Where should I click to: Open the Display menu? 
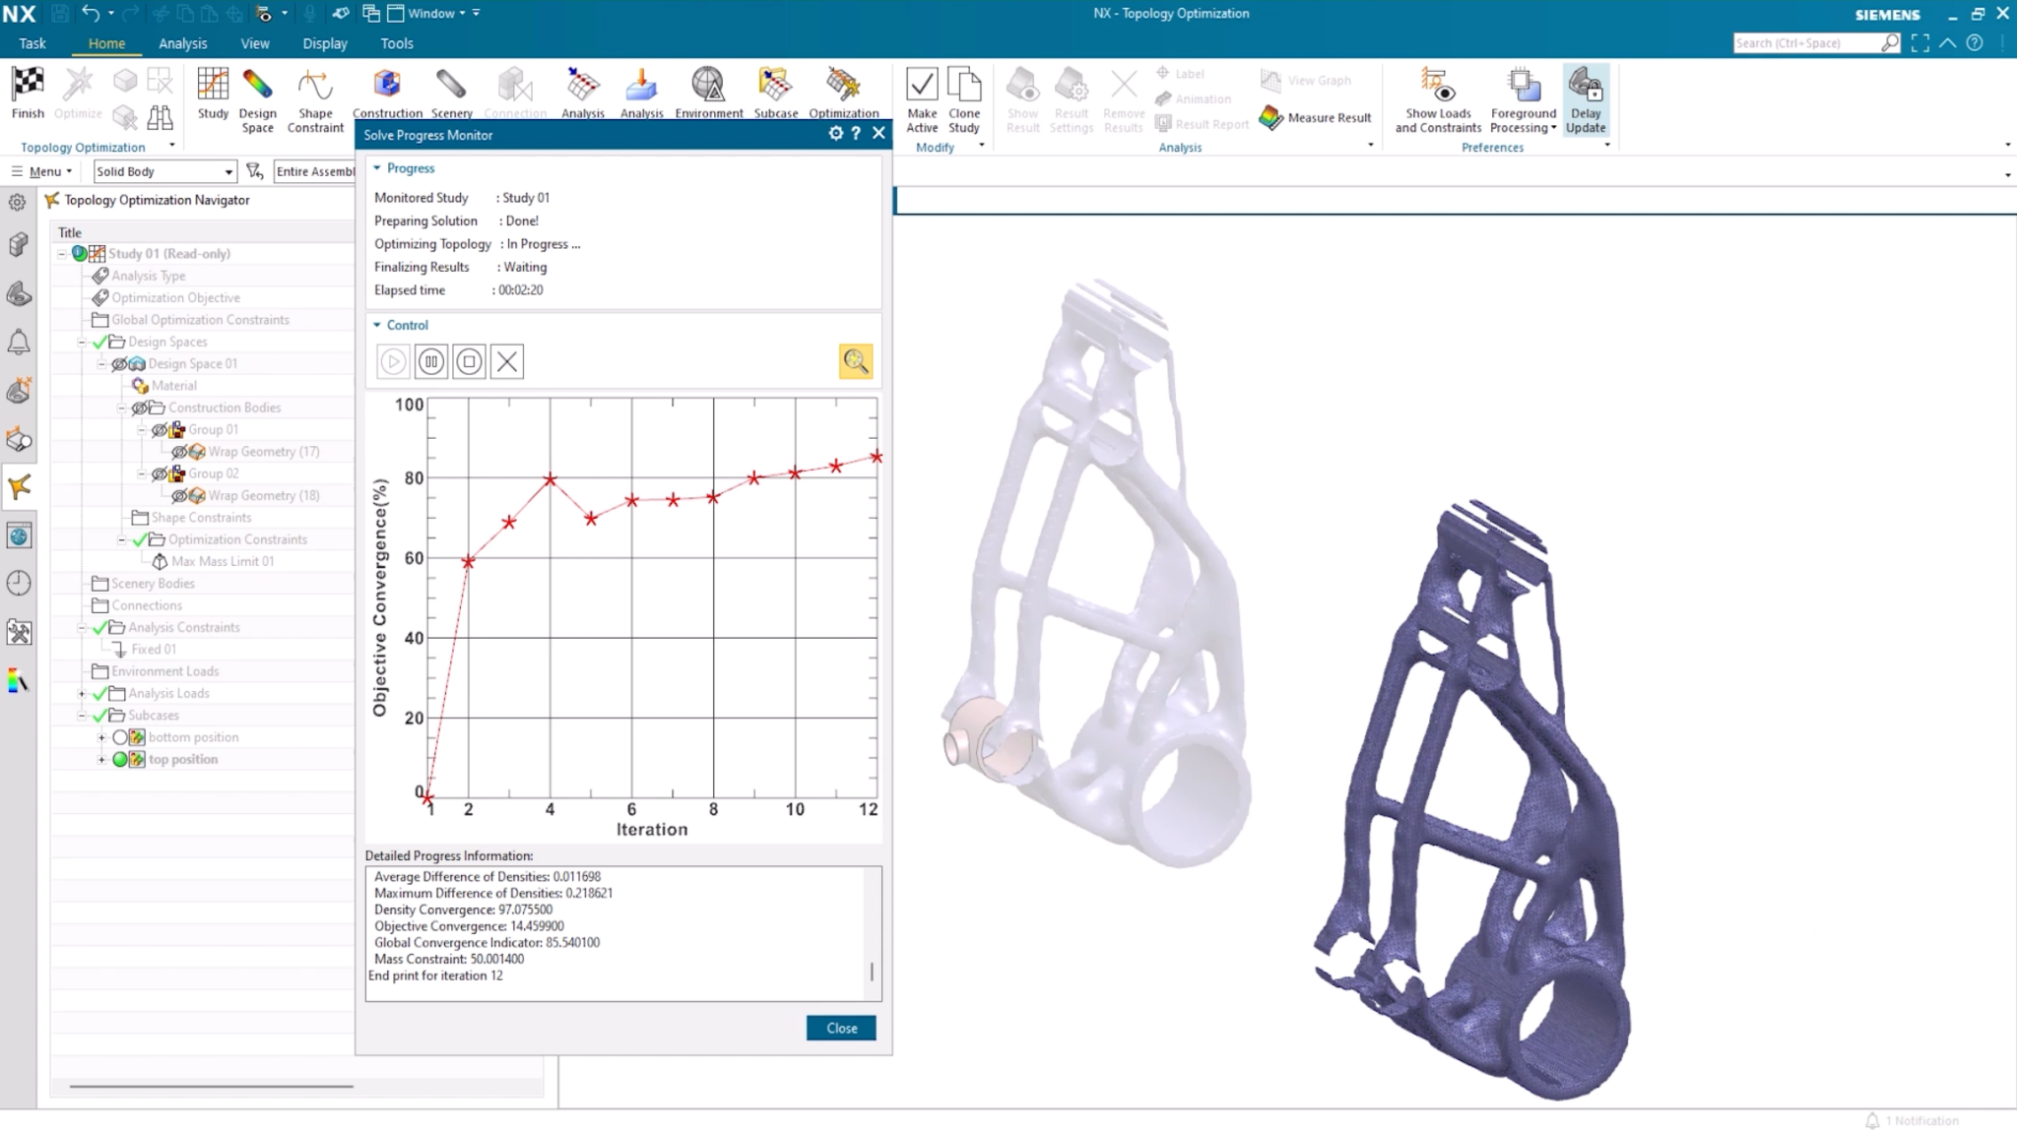325,43
